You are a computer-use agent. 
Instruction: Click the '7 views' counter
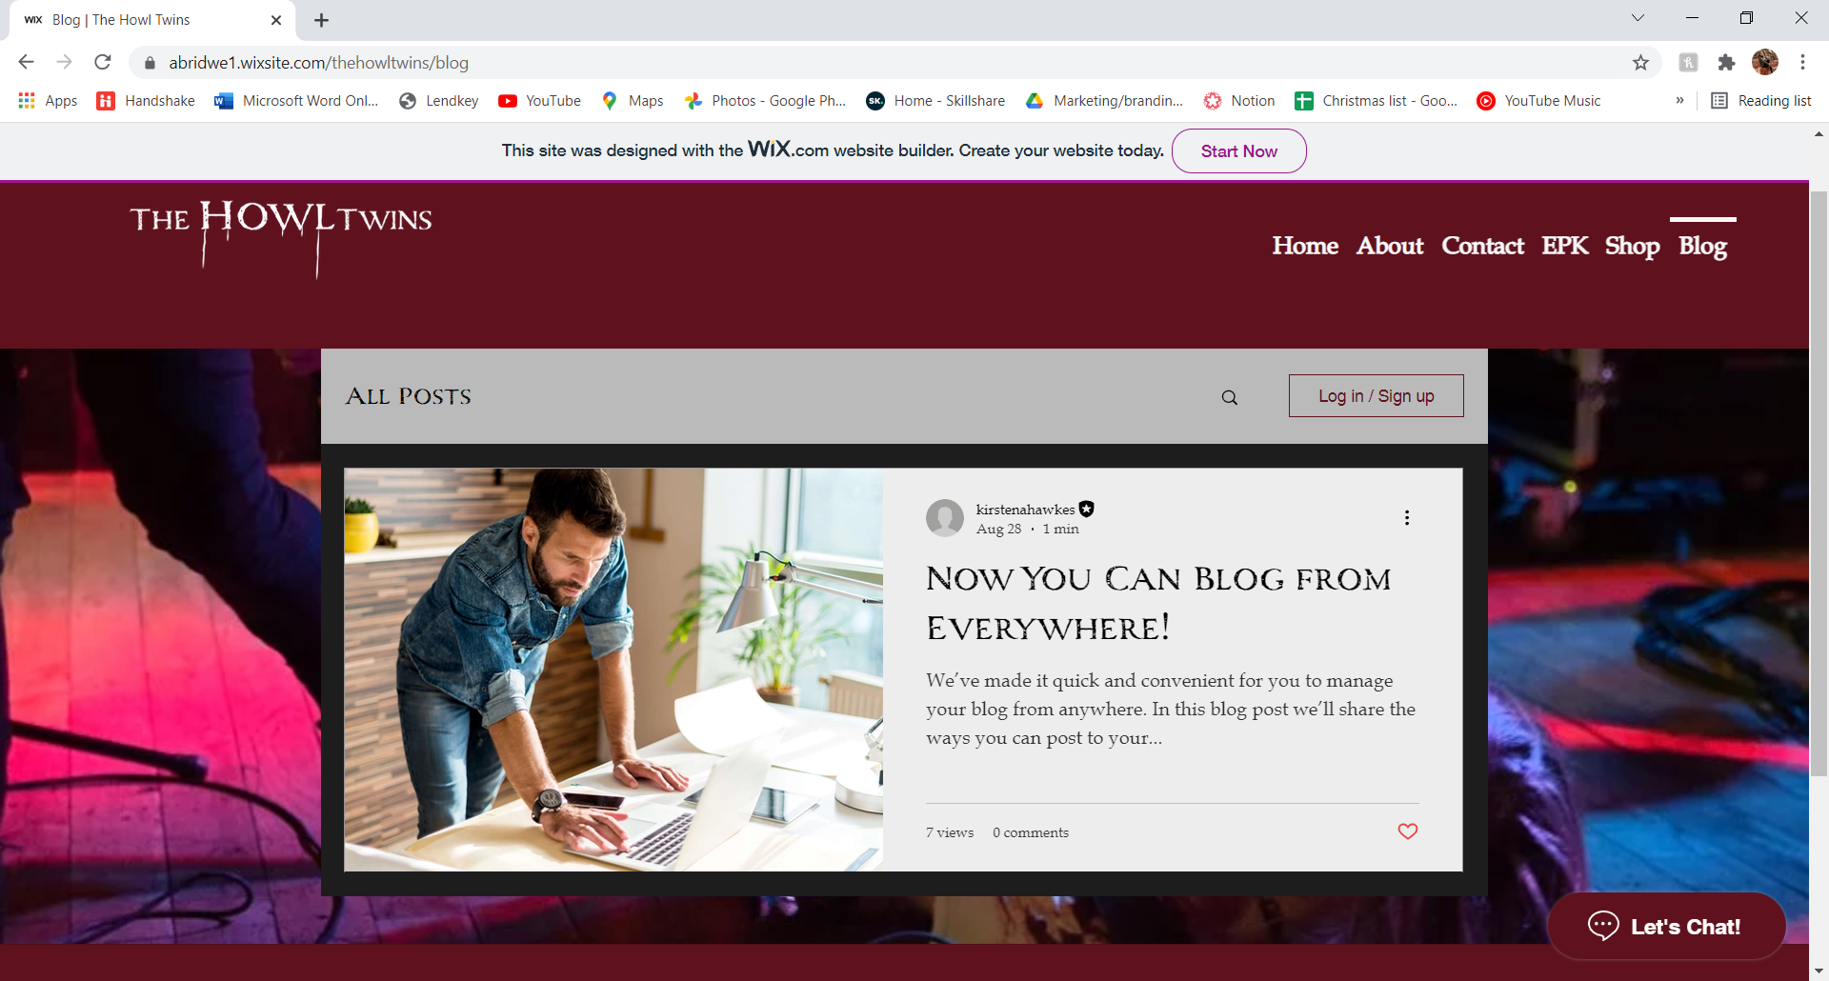pyautogui.click(x=950, y=832)
